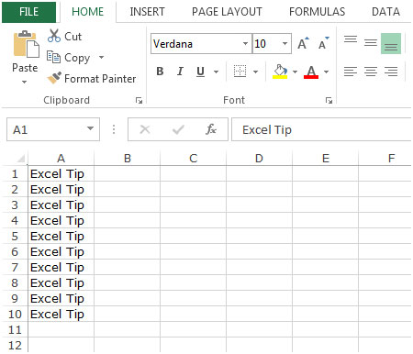Click cell A10 Excel Tip
This screenshot has width=413, height=354.
tap(61, 315)
